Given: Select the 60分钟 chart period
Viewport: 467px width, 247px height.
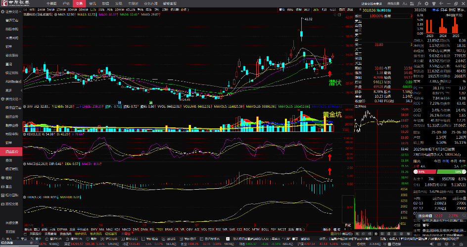Looking at the screenshot, I should (x=83, y=10).
